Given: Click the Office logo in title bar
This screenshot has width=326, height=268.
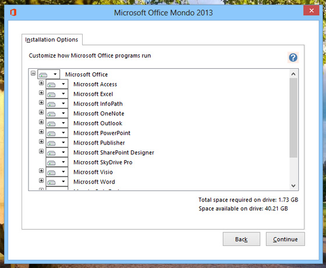Looking at the screenshot, I should [13, 13].
